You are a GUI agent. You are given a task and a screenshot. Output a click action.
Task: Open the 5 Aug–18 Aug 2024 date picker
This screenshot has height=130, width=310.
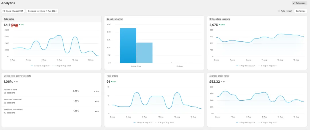click(13, 11)
